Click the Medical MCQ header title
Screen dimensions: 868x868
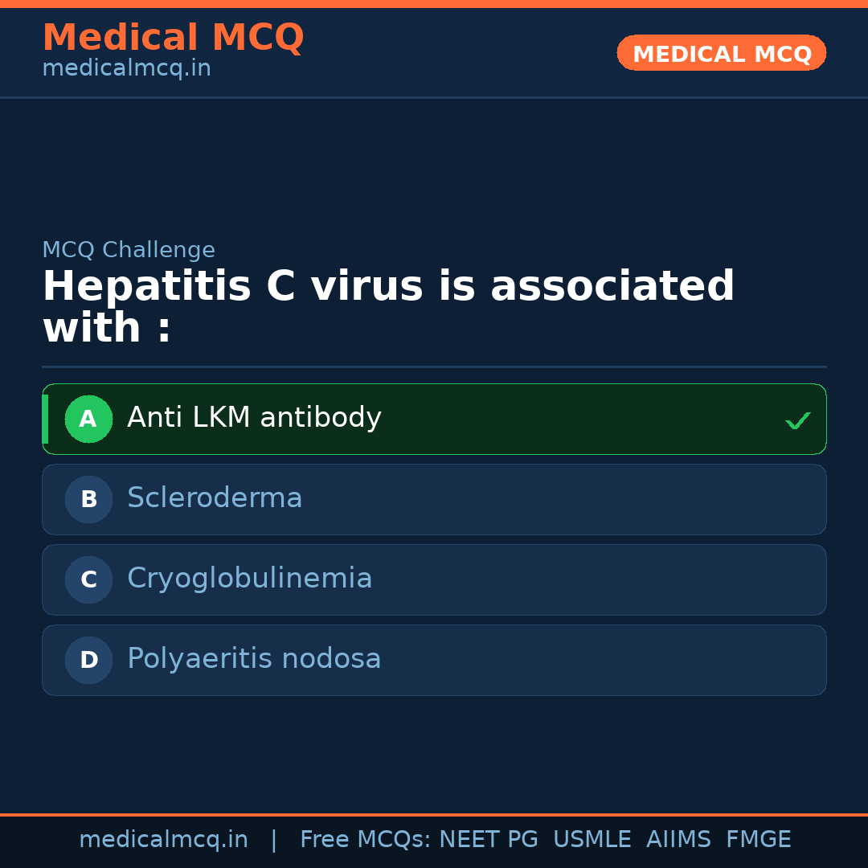coord(173,38)
